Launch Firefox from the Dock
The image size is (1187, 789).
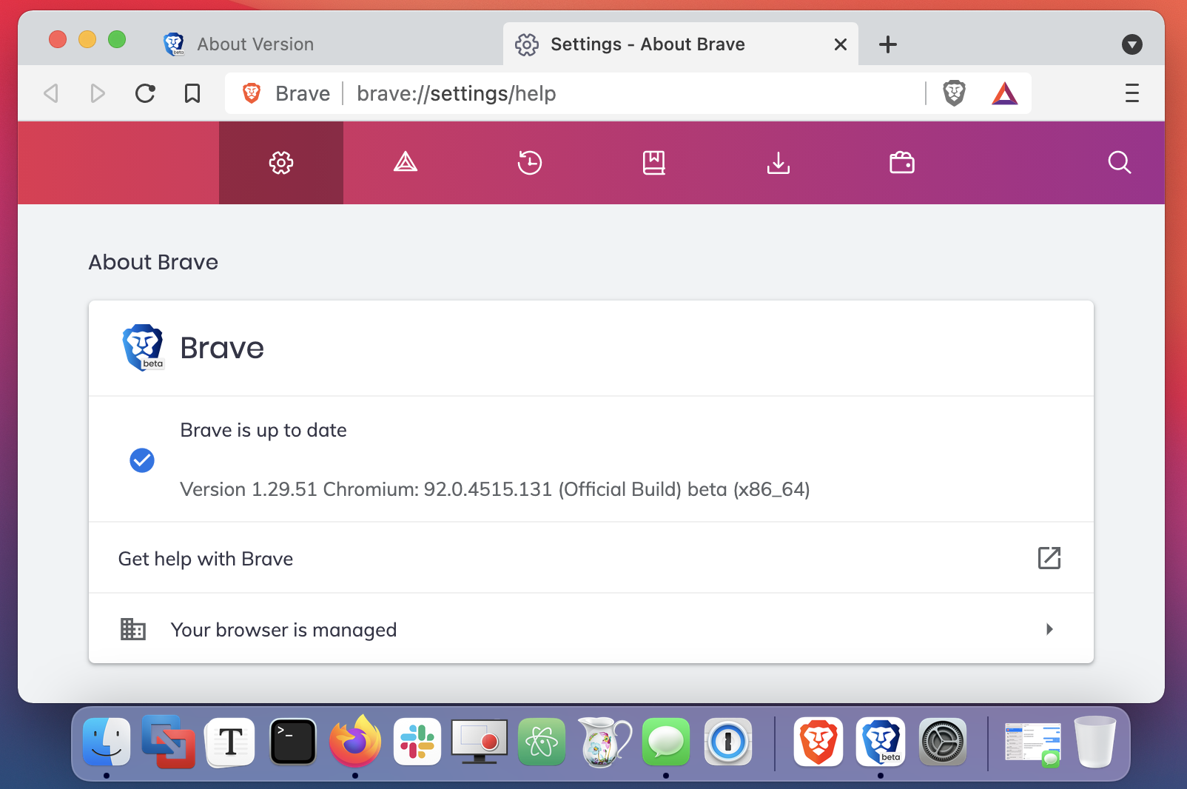click(354, 742)
